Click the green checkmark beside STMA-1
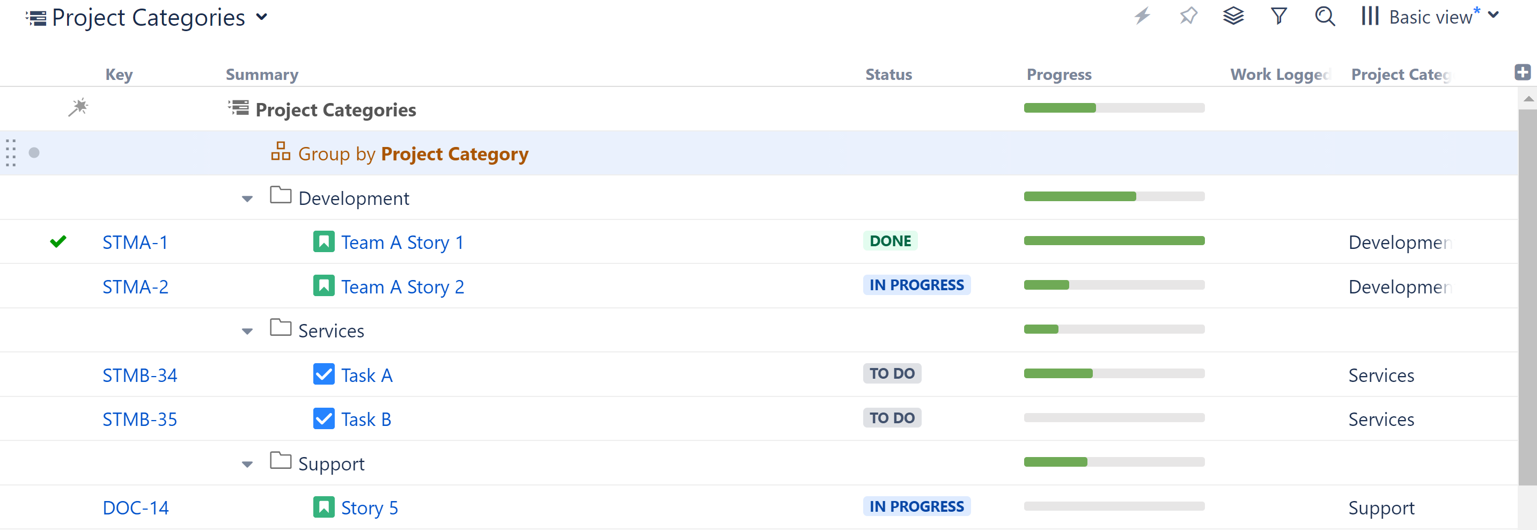The height and width of the screenshot is (530, 1537). pyautogui.click(x=58, y=242)
